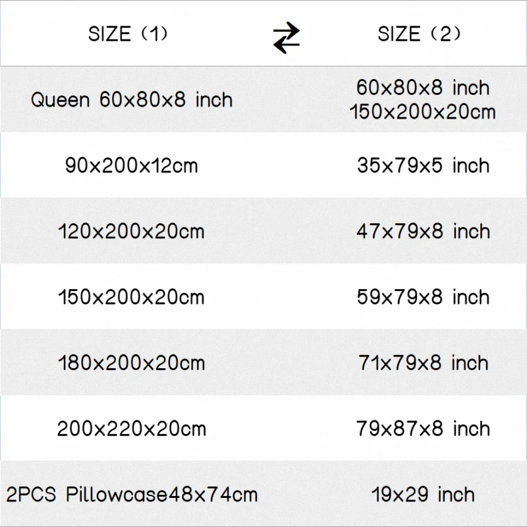Select the 200x220x20cm size cell
This screenshot has width=527, height=527.
[x=132, y=429]
